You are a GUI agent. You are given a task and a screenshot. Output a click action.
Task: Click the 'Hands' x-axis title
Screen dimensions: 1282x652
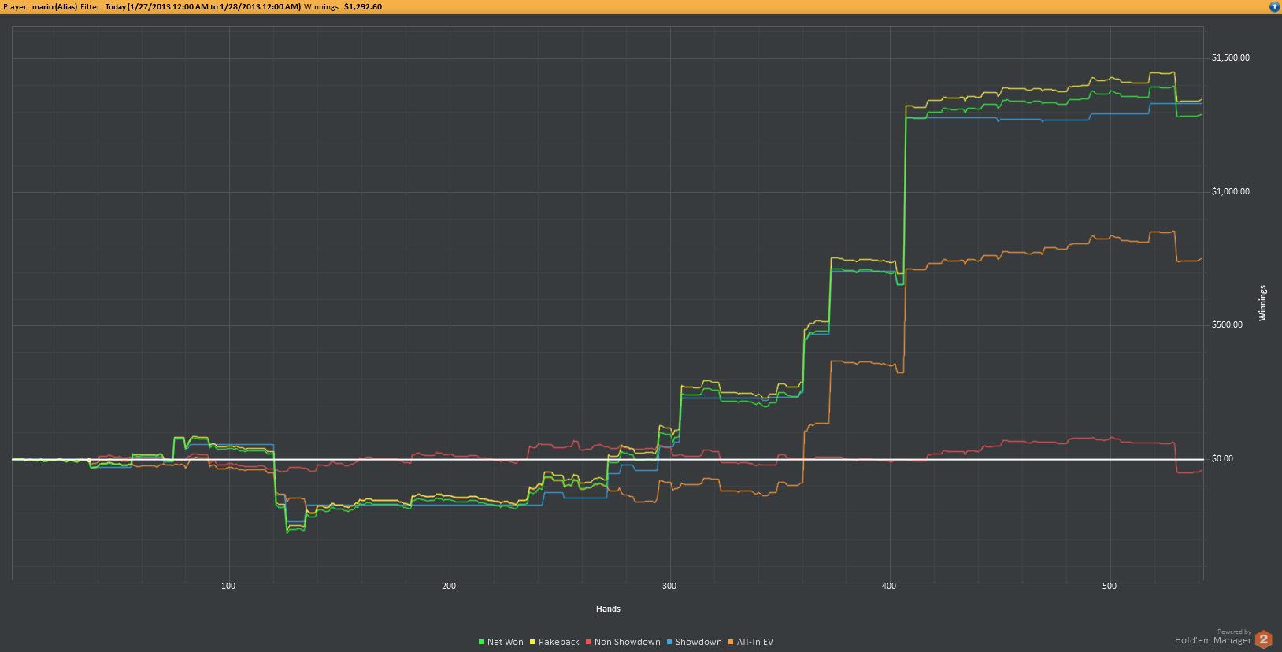(x=608, y=609)
